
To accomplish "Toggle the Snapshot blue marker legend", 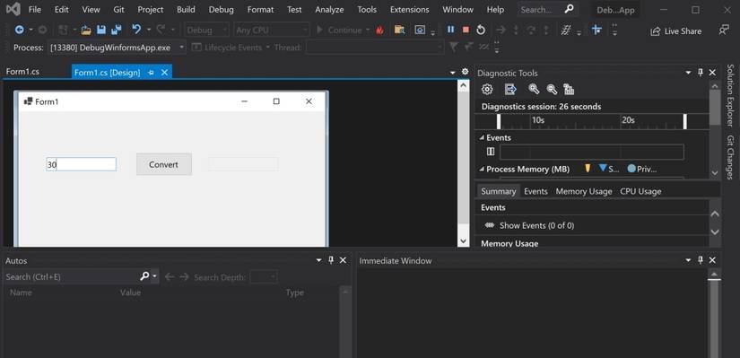I will (609, 169).
